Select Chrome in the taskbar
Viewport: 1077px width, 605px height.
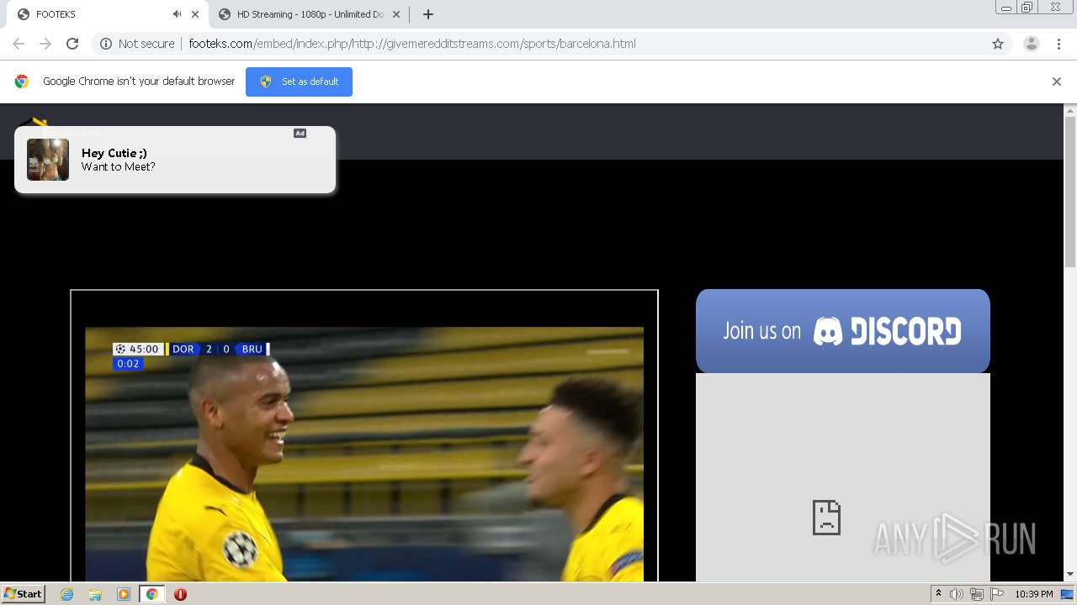click(151, 594)
